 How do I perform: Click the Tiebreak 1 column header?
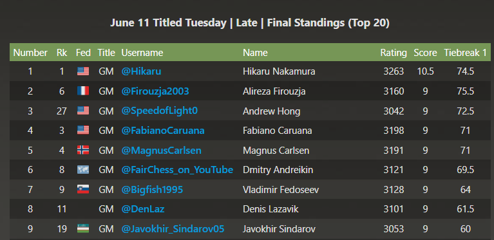click(x=465, y=53)
